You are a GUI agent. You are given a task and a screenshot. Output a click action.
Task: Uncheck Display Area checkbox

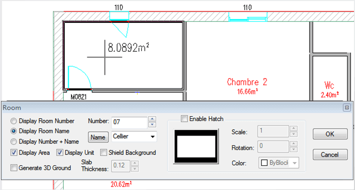coord(14,152)
